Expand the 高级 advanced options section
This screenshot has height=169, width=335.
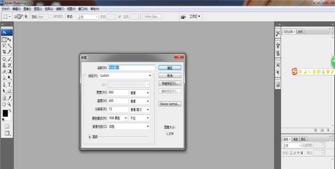pyautogui.click(x=90, y=136)
